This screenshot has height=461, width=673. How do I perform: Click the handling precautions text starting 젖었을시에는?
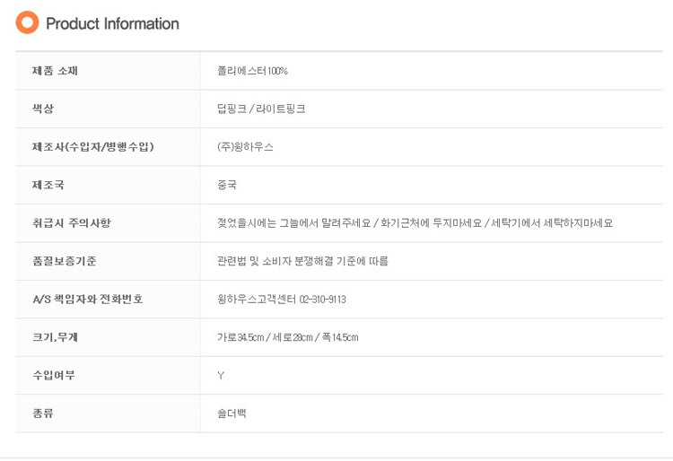click(x=415, y=223)
